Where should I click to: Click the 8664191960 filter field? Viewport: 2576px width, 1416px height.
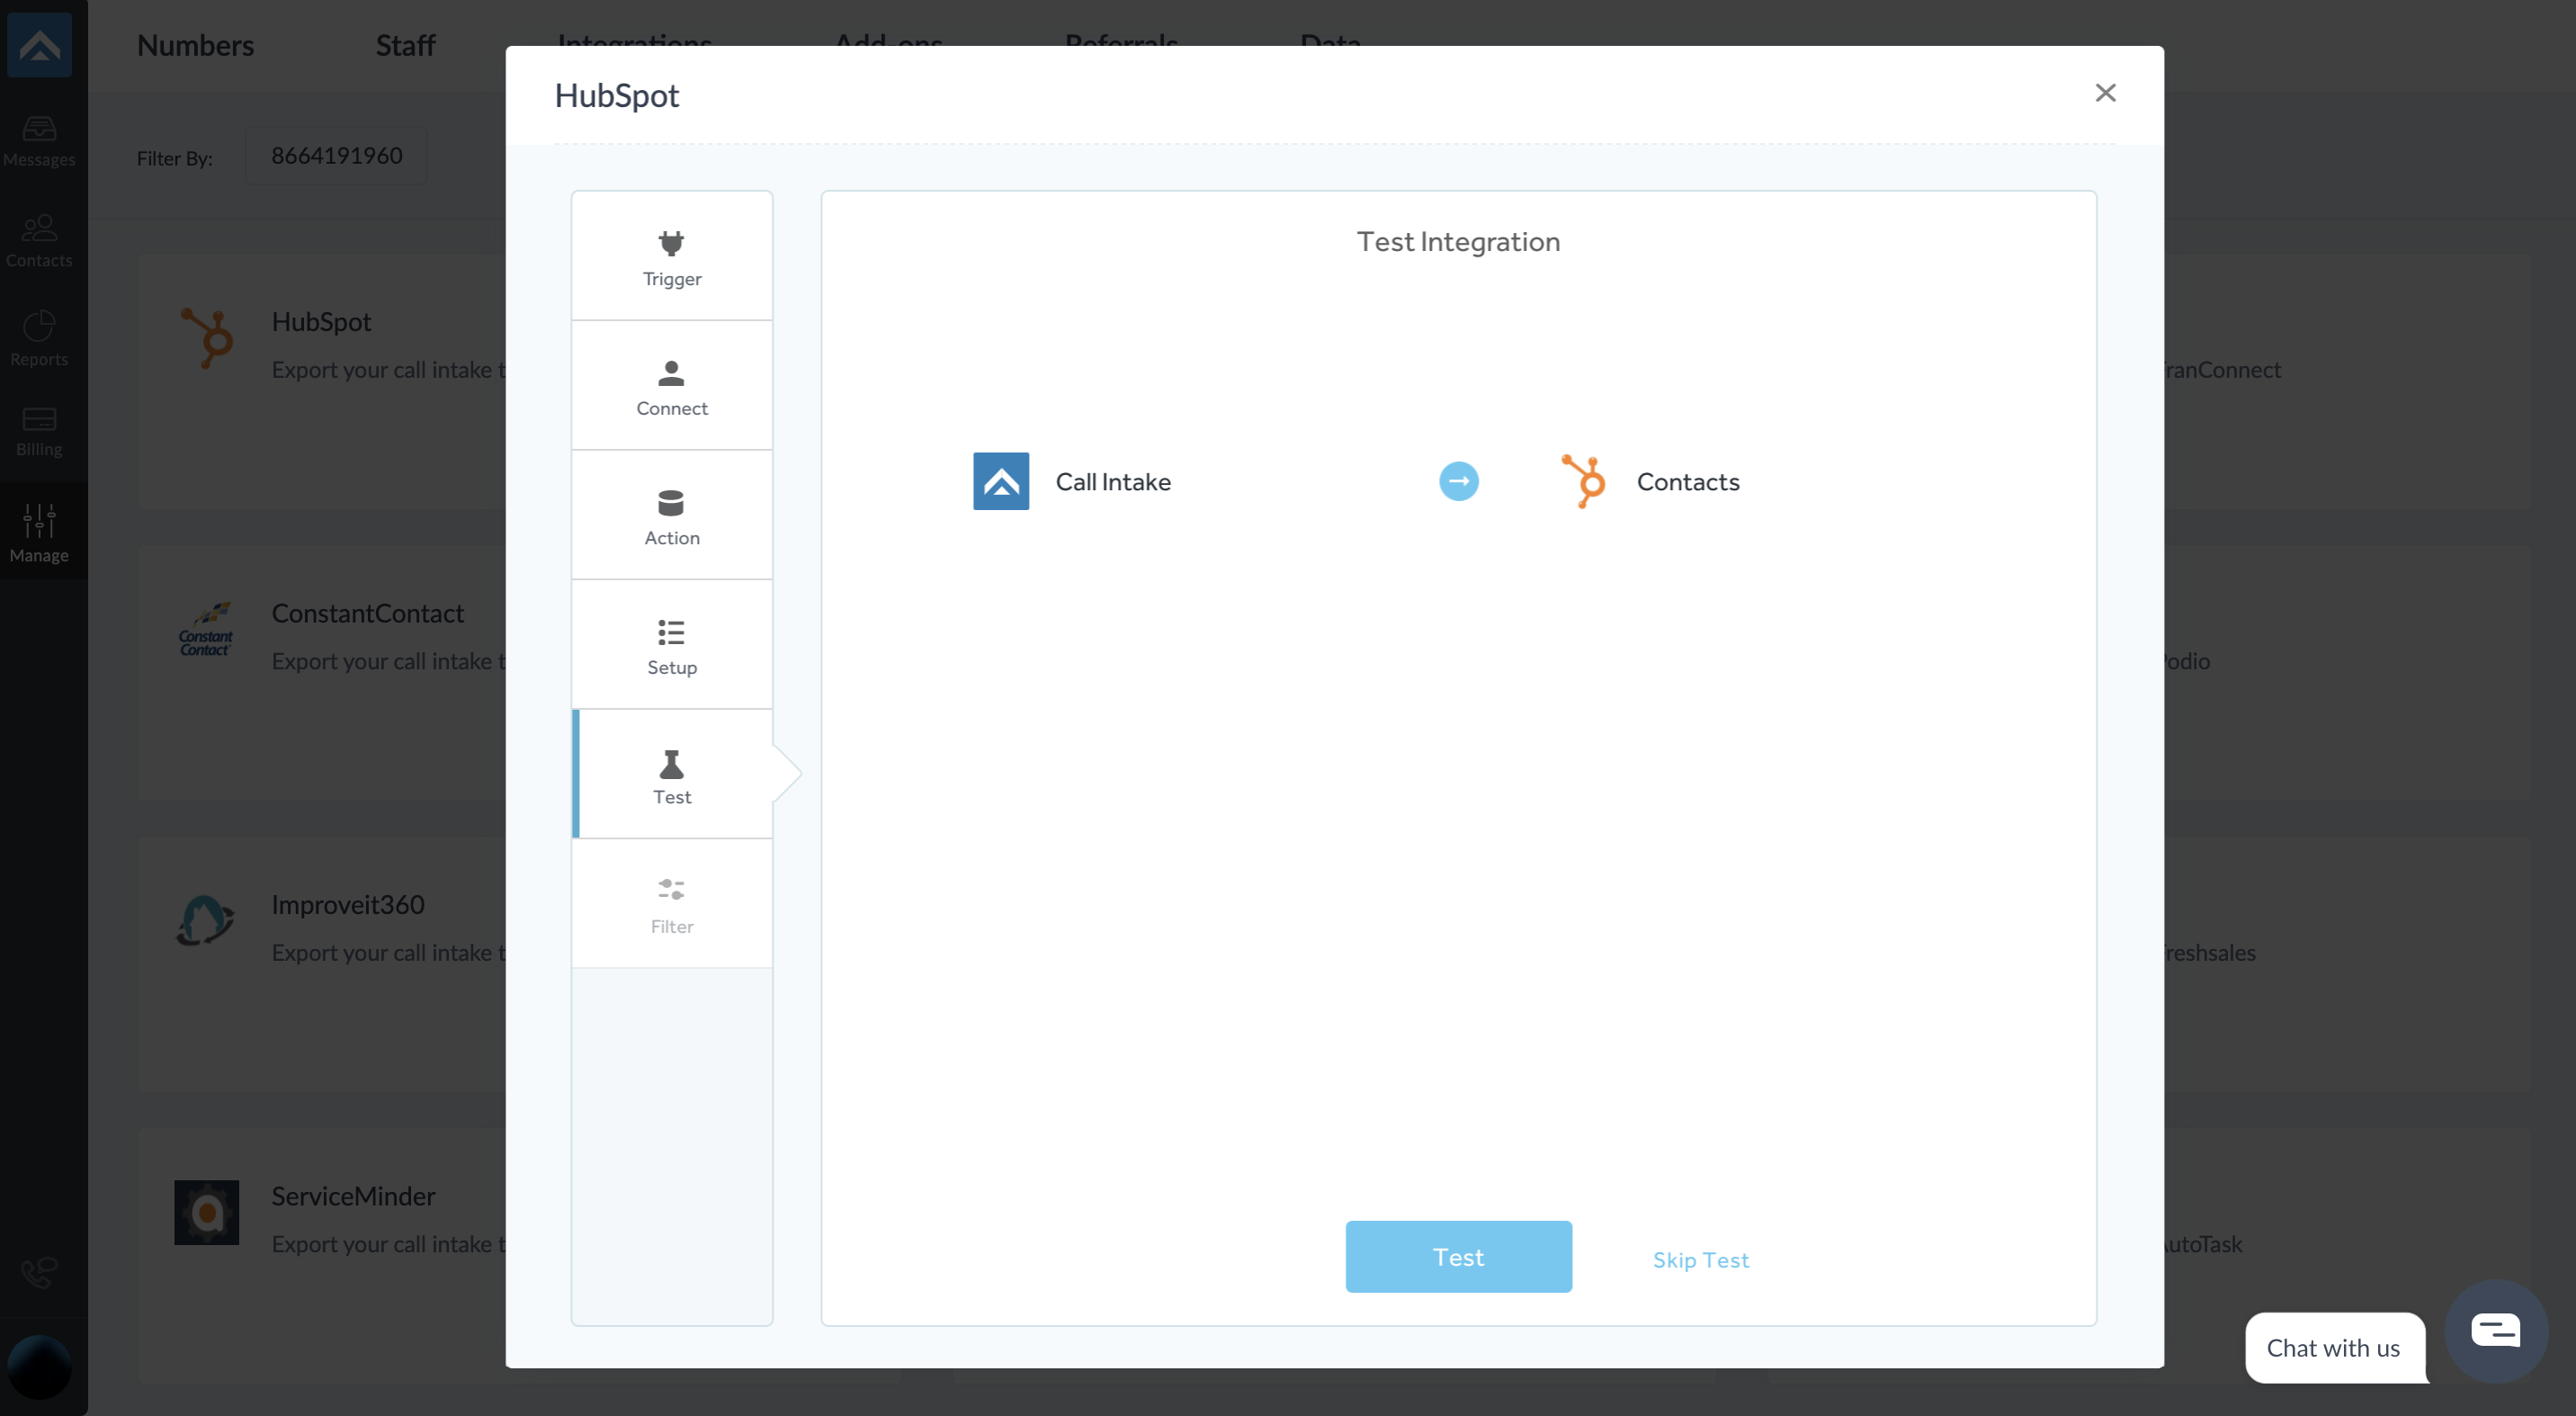[x=336, y=156]
